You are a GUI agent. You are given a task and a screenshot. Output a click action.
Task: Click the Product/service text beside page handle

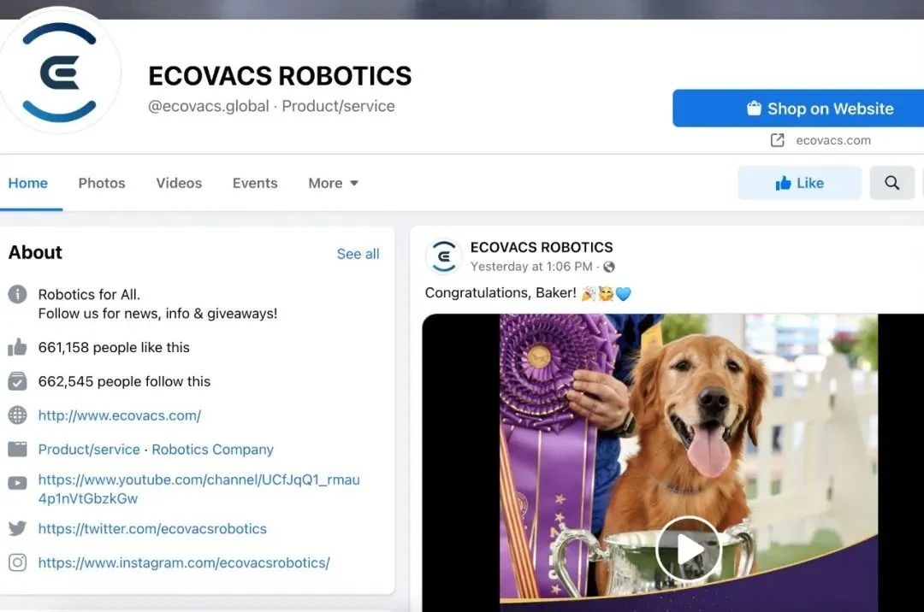338,106
